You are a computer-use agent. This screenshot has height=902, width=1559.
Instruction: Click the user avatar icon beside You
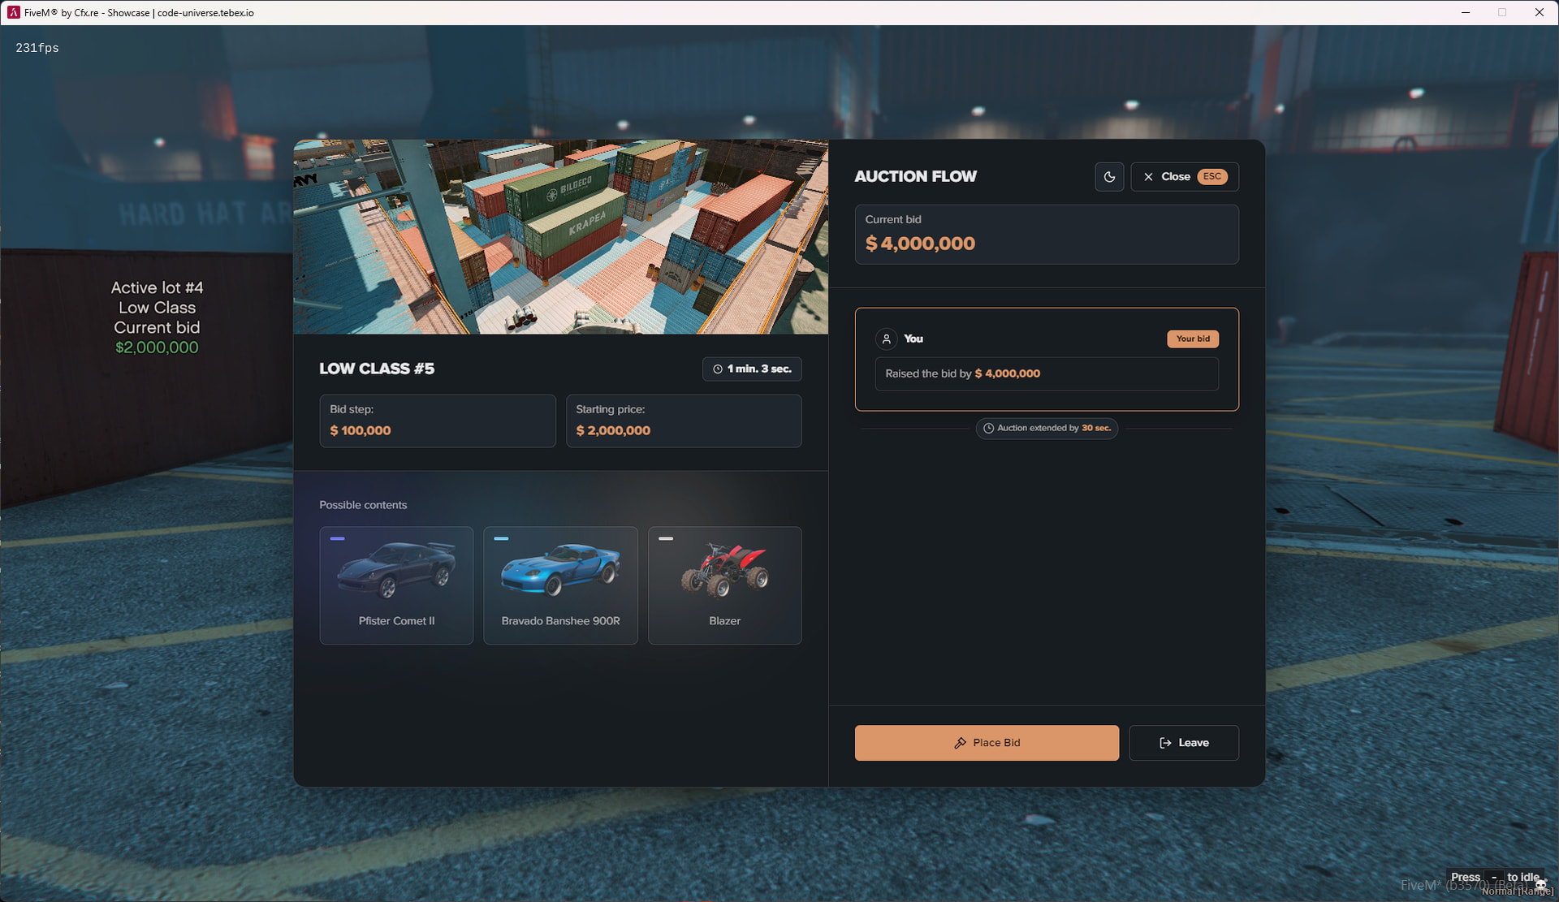[887, 339]
